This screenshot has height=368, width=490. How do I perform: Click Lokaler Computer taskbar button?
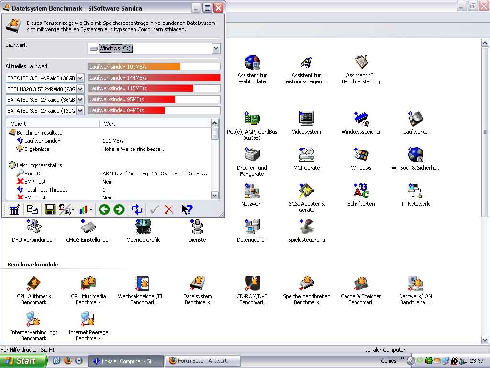(126, 361)
